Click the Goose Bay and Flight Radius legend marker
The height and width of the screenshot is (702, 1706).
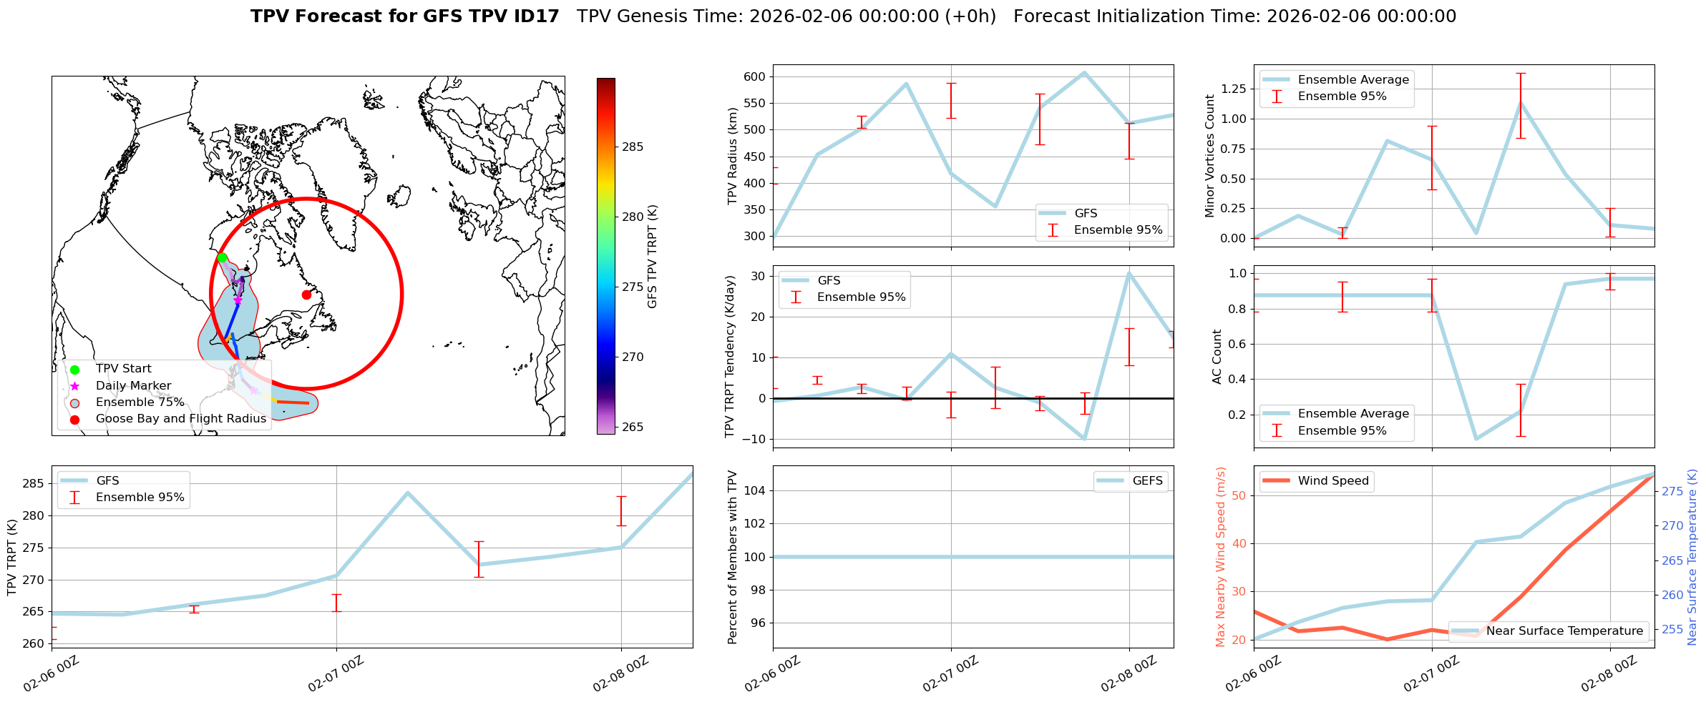click(74, 419)
